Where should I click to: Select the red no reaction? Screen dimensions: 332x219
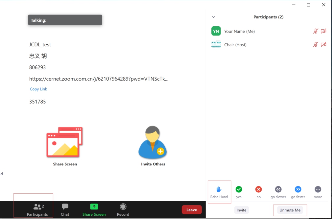point(259,189)
